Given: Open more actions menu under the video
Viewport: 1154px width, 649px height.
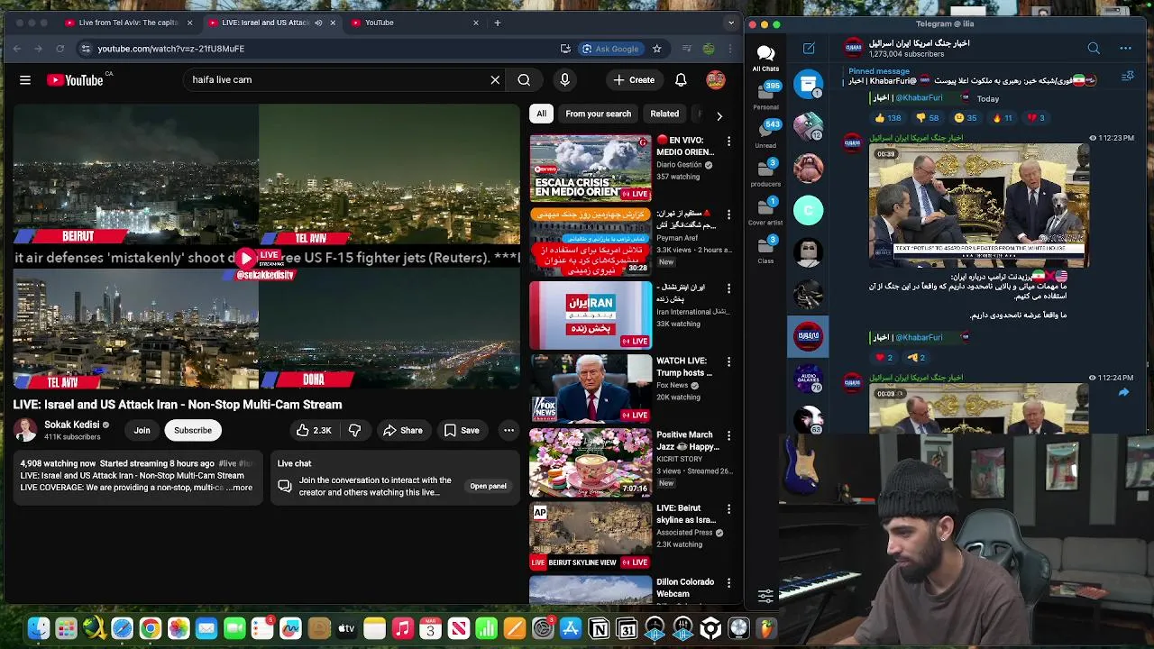Looking at the screenshot, I should [508, 431].
